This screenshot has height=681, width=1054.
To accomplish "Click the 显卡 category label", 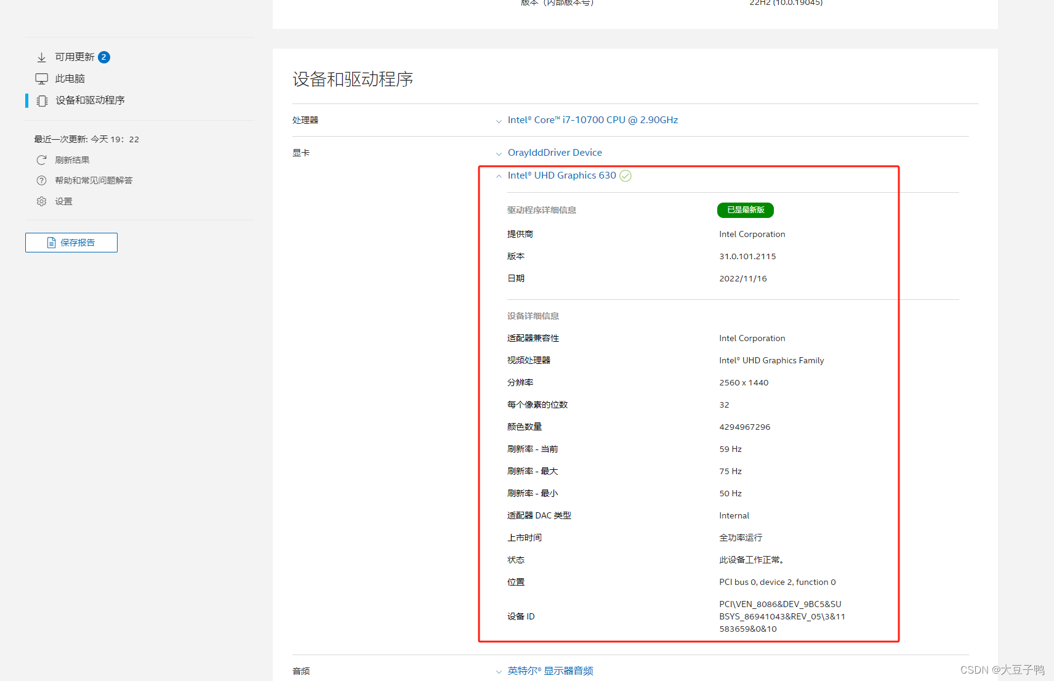I will [x=301, y=153].
